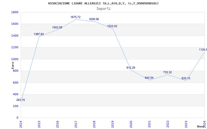
Task: Click the y-axis value 400
Action: [x=16, y=94]
